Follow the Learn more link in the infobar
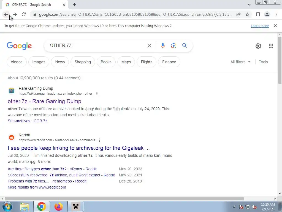The width and height of the screenshot is (282, 212). click(x=260, y=26)
